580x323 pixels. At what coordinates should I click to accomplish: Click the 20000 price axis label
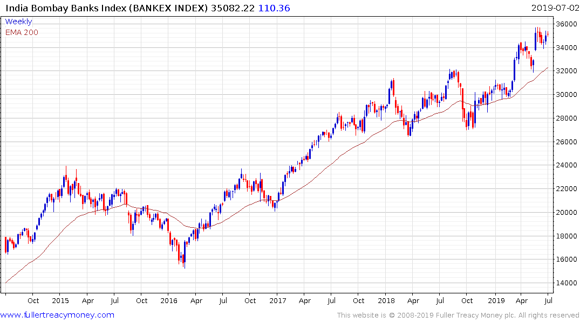pyautogui.click(x=567, y=212)
